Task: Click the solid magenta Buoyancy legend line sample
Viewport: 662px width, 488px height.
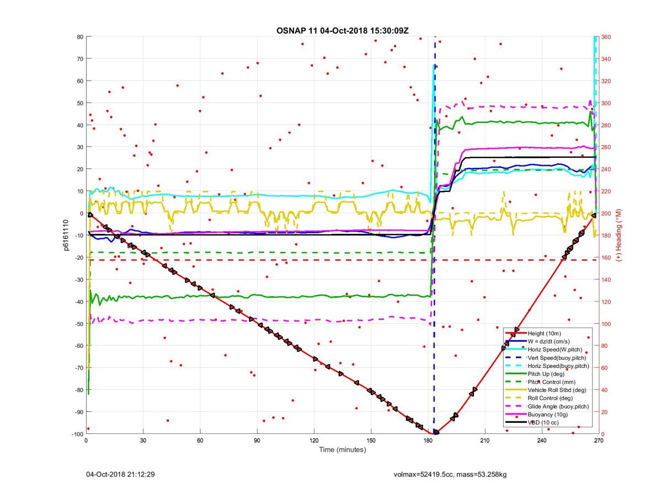Action: (515, 414)
